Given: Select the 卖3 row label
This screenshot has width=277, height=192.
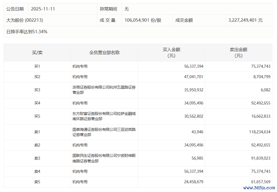Looking at the screenshot, I should tap(37, 158).
